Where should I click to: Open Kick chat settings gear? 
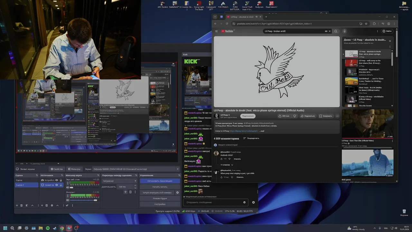(x=253, y=202)
